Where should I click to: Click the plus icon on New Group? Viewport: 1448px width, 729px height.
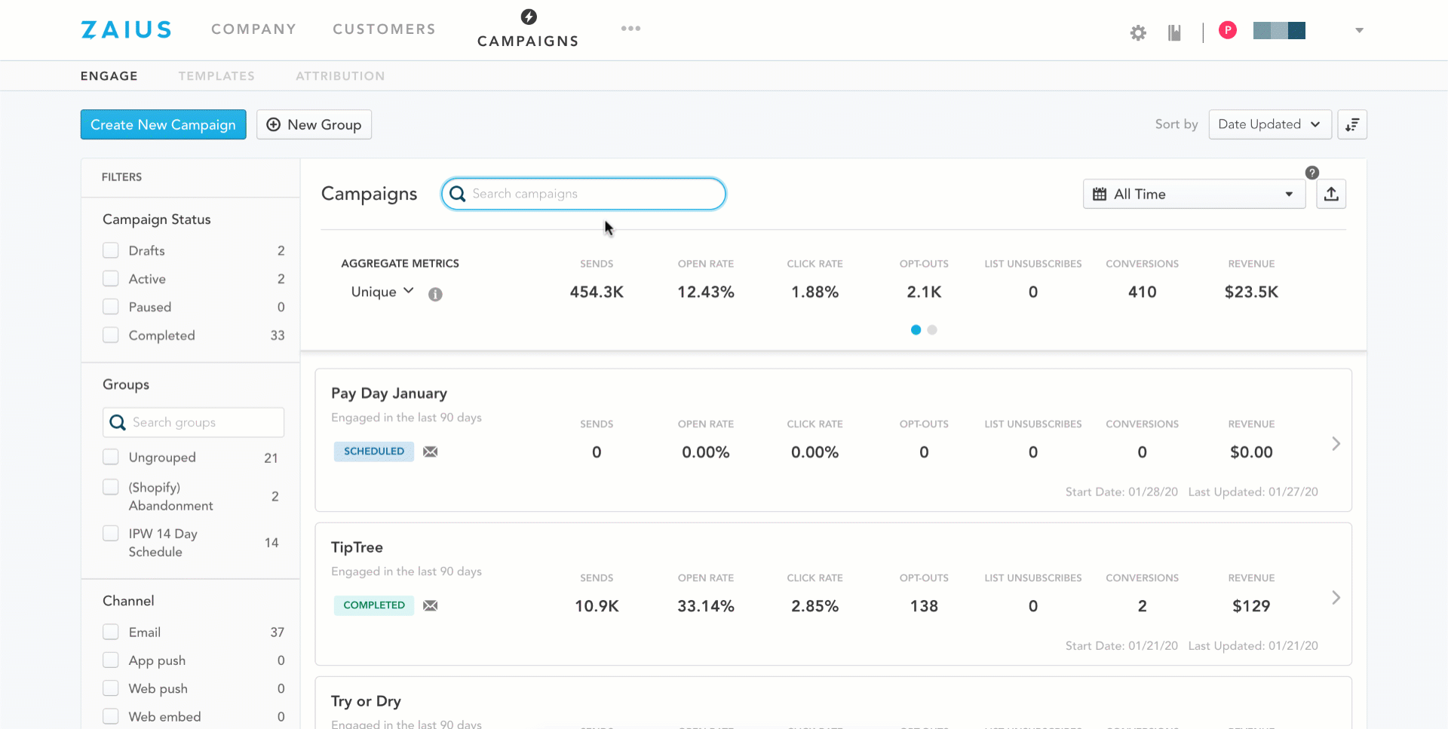274,124
